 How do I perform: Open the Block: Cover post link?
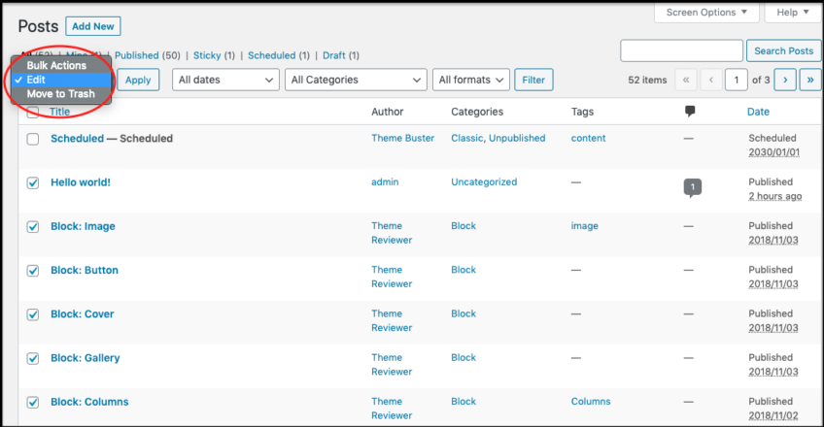point(82,314)
